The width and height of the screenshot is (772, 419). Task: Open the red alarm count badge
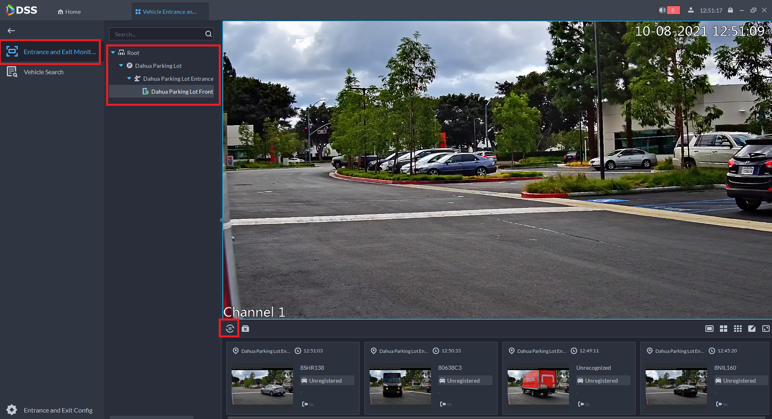point(673,10)
